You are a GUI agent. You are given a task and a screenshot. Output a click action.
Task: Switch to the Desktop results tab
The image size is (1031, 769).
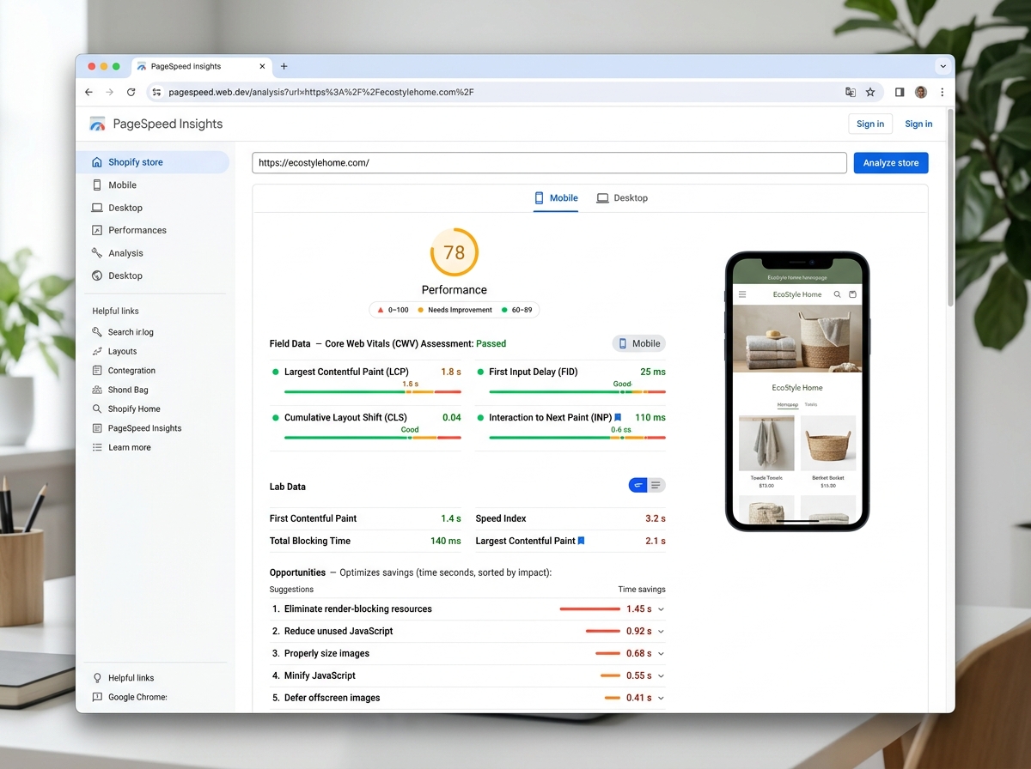622,198
